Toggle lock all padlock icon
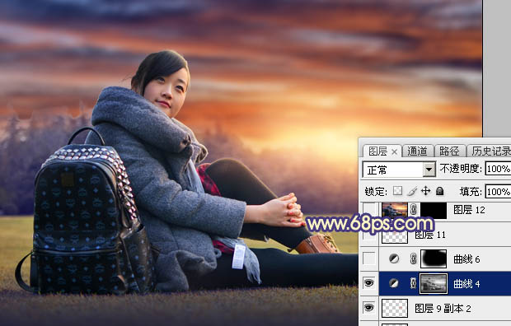This screenshot has height=326, width=511. (440, 191)
